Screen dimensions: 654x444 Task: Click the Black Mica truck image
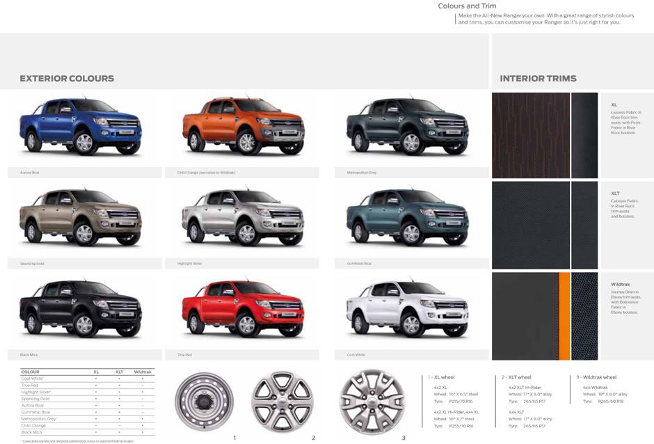click(x=81, y=308)
